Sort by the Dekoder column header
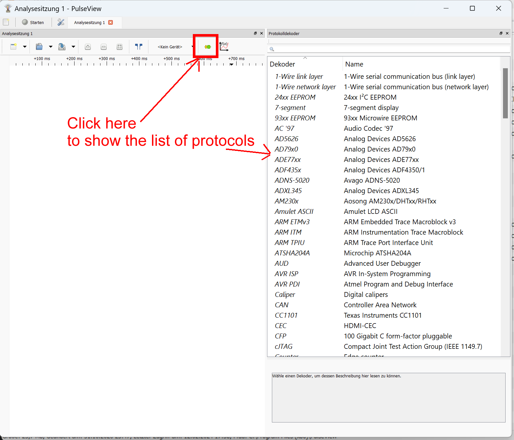This screenshot has height=440, width=514. coord(305,64)
